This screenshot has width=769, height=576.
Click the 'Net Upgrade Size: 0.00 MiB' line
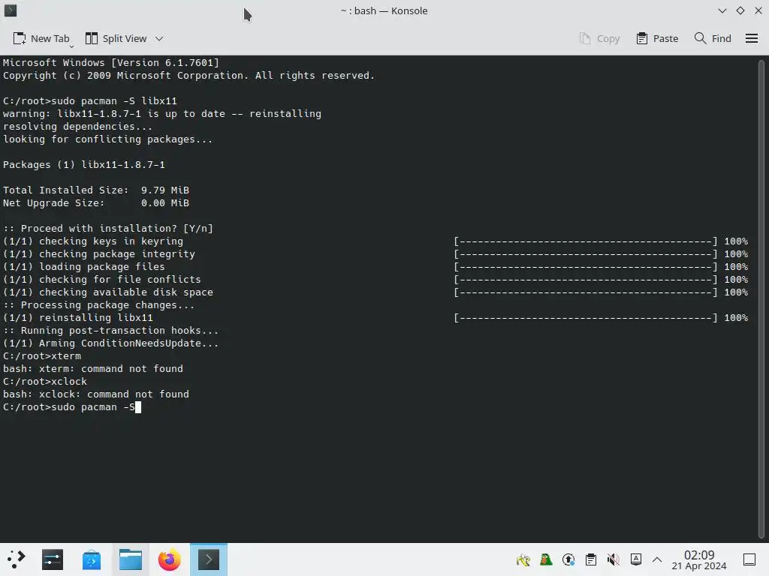[95, 203]
